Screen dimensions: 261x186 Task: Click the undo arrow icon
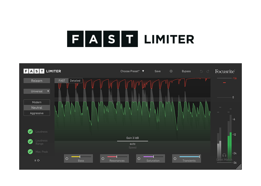tap(201, 71)
